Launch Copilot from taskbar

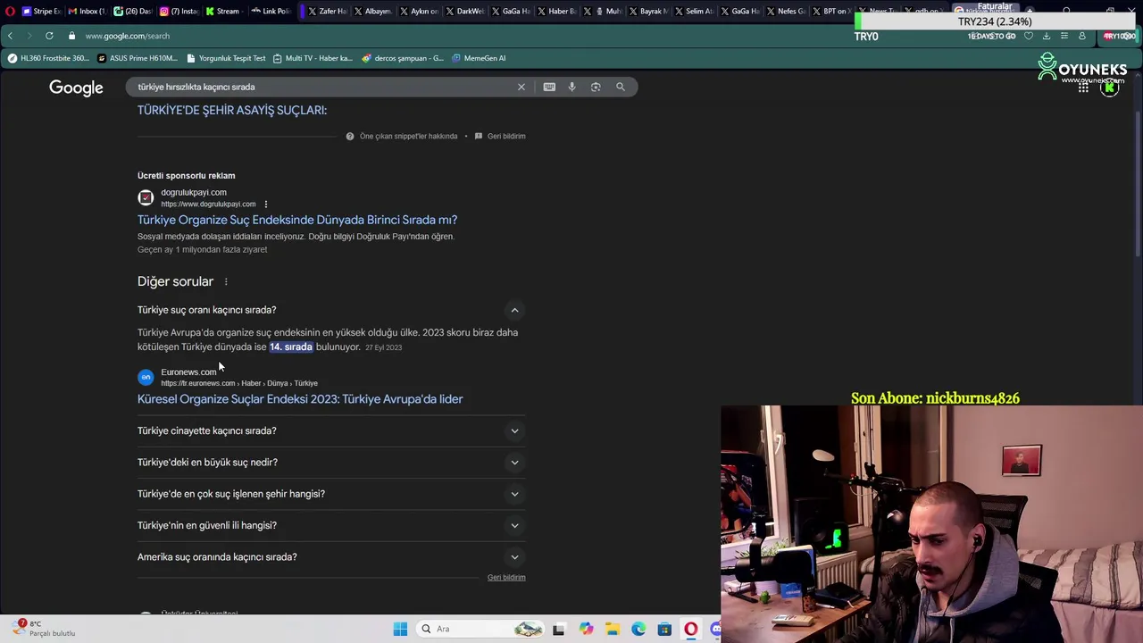pos(586,629)
